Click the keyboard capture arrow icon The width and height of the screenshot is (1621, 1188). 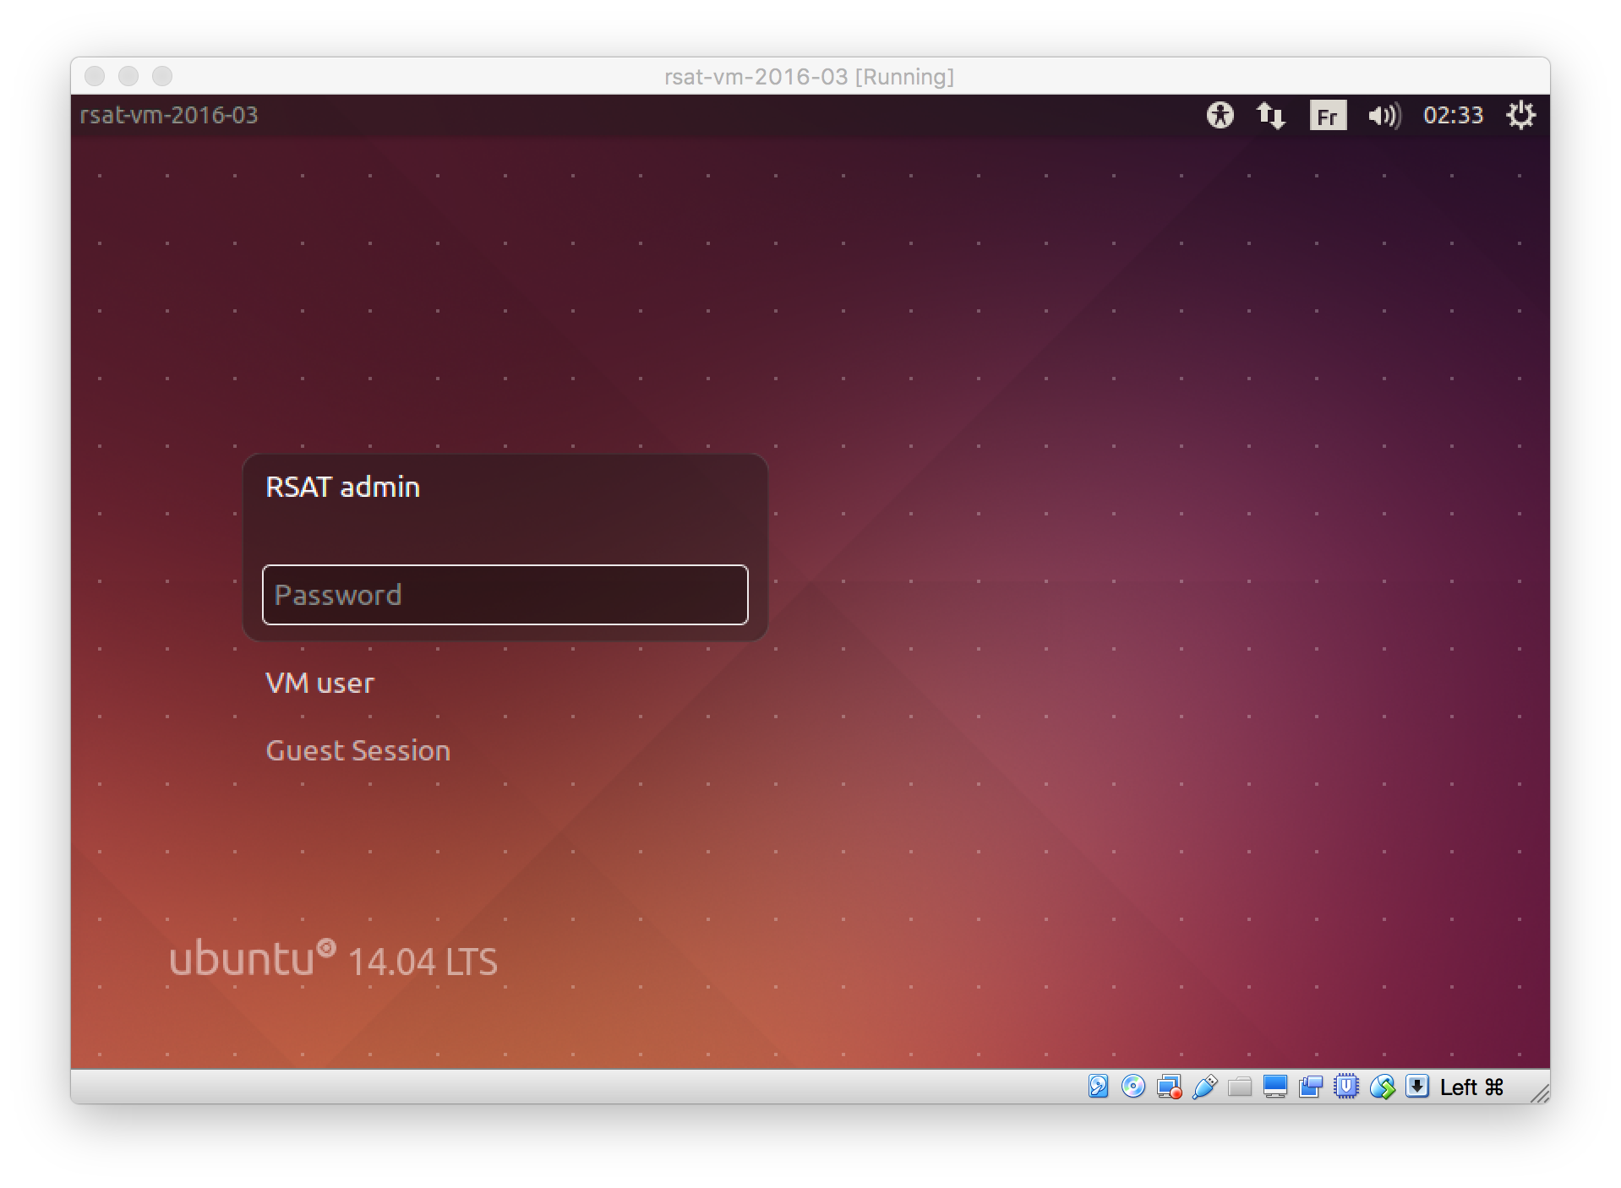(1417, 1087)
